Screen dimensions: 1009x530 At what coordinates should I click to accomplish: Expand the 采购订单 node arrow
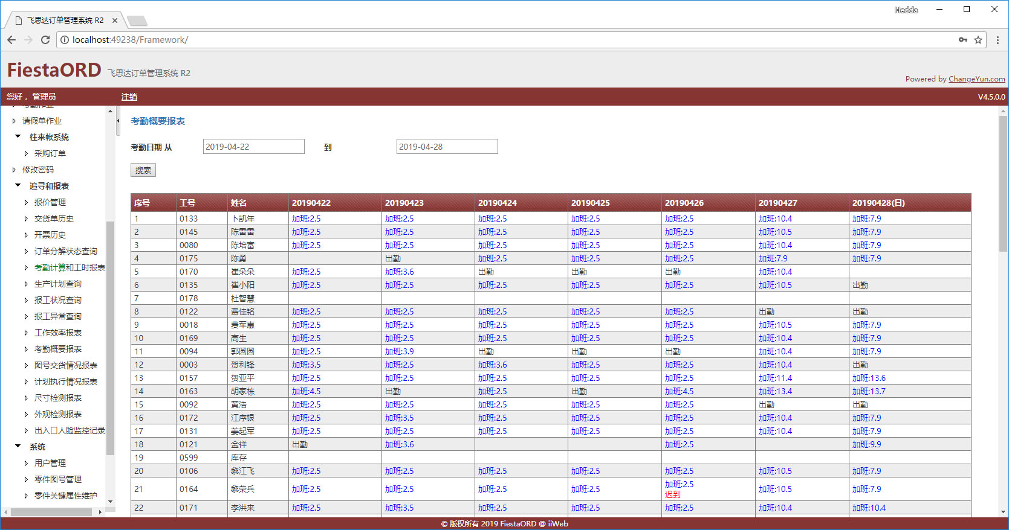point(26,153)
